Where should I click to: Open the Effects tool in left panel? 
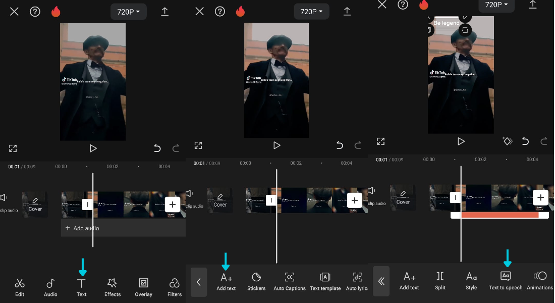112,287
